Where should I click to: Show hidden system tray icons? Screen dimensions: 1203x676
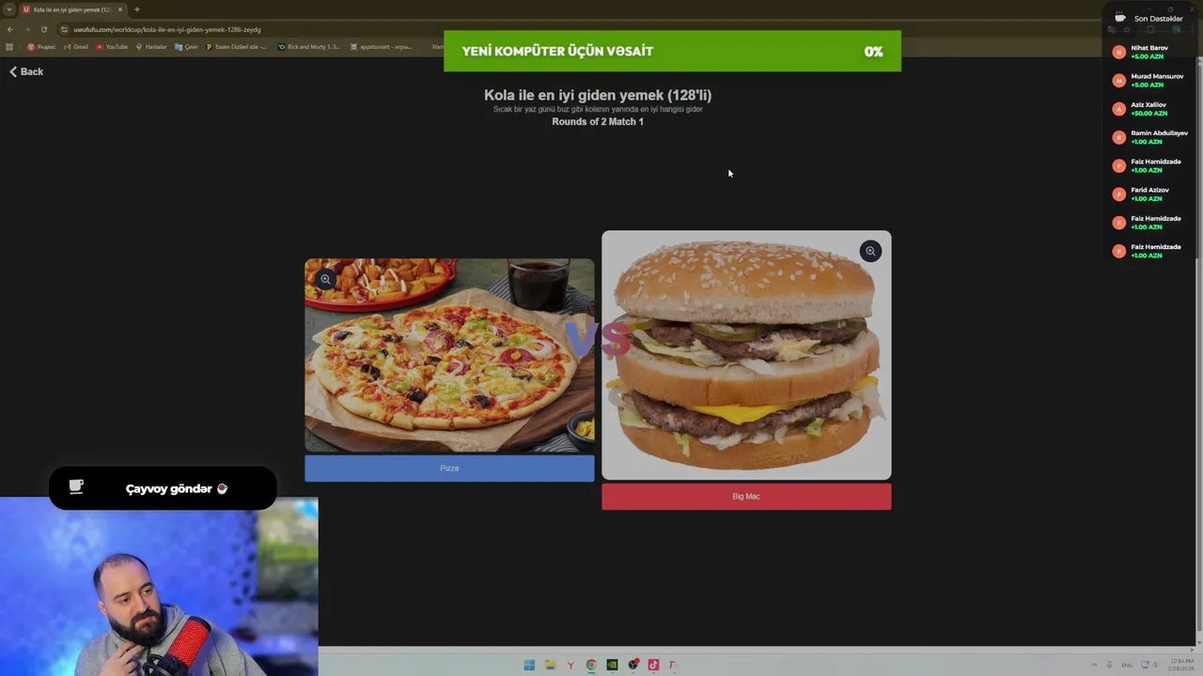1094,665
